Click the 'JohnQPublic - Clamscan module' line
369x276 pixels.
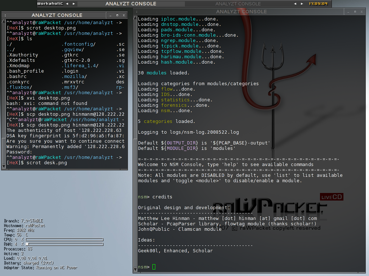pyautogui.click(x=180, y=229)
